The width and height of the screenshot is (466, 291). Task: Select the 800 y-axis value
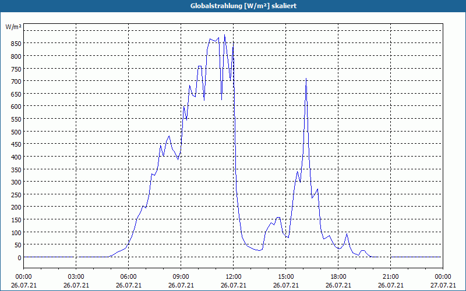[16, 56]
